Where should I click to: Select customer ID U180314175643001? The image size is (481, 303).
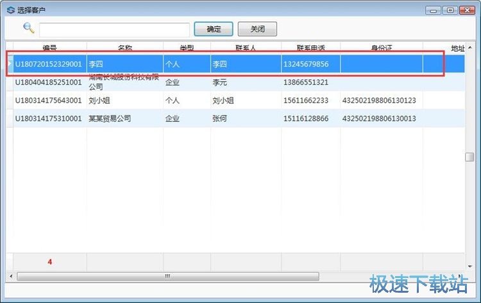point(49,100)
